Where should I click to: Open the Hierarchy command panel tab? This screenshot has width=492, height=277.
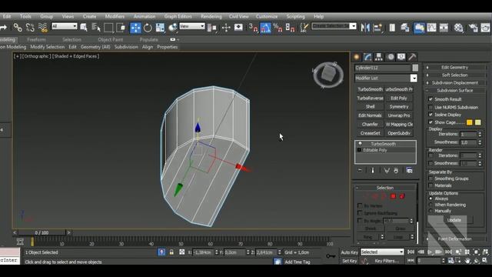[x=379, y=57]
